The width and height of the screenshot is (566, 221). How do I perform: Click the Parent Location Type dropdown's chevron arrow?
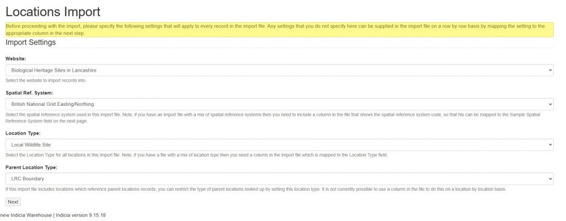click(550, 179)
